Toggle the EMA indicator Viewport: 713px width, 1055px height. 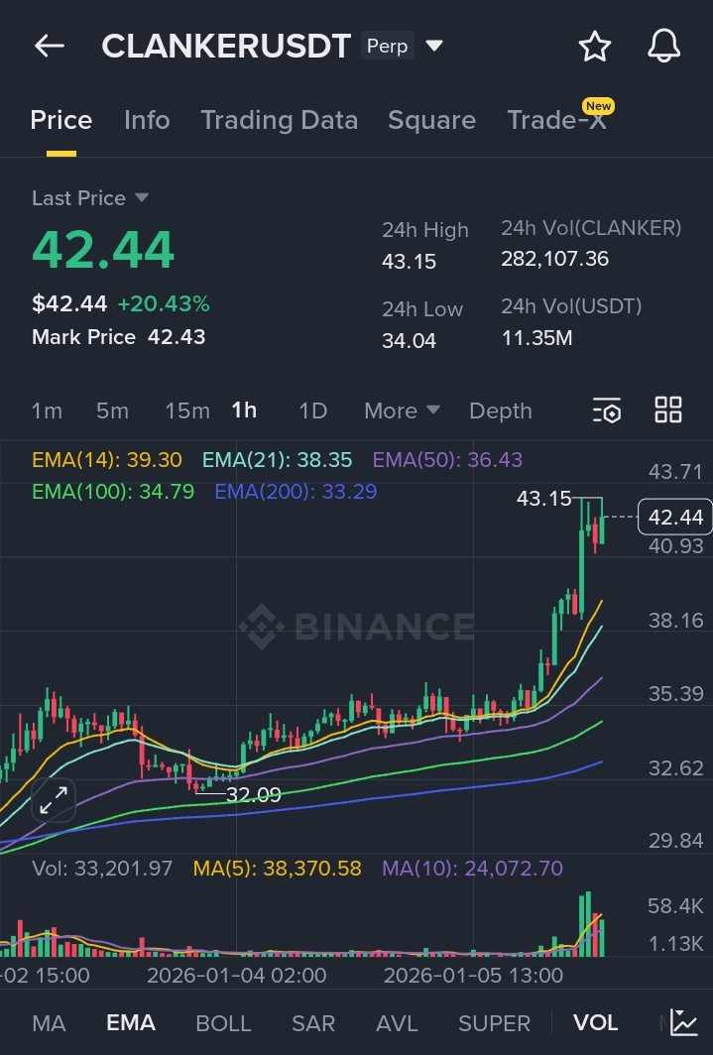(131, 1022)
